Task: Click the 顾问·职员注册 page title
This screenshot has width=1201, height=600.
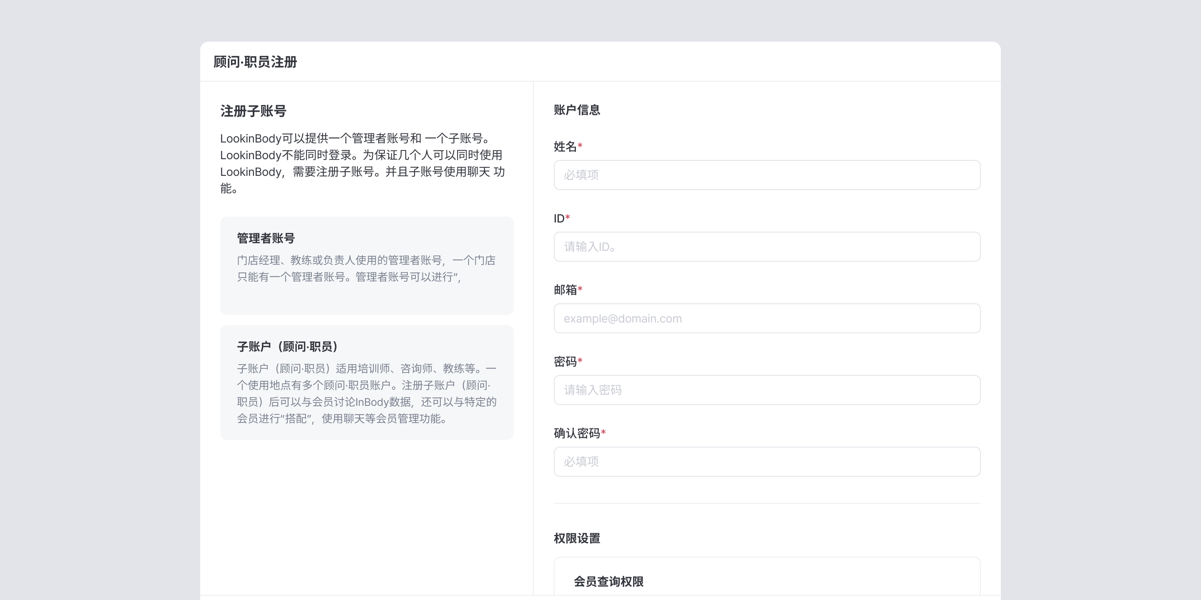Action: coord(256,62)
